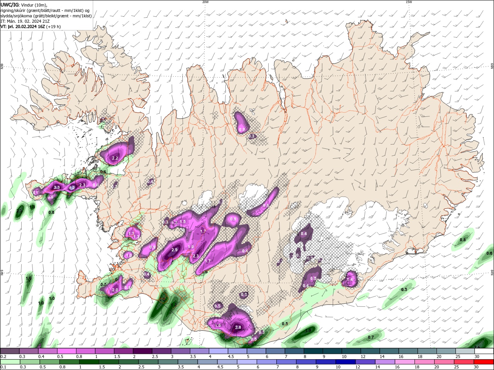Click the darkest purple 2 sleet/snow legend swatch
This screenshot has height=370, width=494.
142,351
